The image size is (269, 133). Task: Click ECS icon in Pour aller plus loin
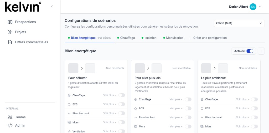coord(136,109)
